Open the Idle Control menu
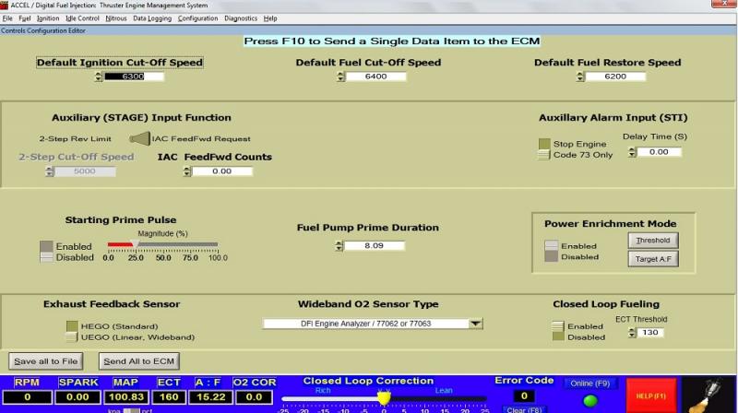The height and width of the screenshot is (413, 738). pos(82,18)
